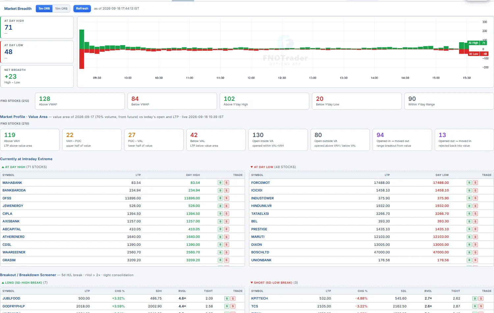Click the 80 Open outside VA card
494x313 pixels.
pos(340,140)
